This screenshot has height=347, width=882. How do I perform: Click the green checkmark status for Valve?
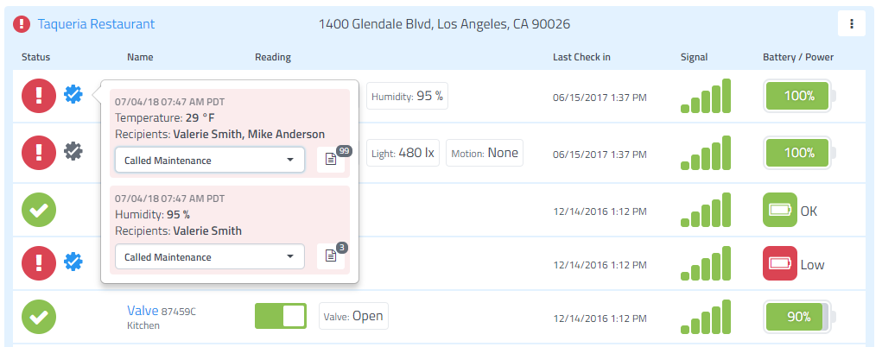(39, 317)
